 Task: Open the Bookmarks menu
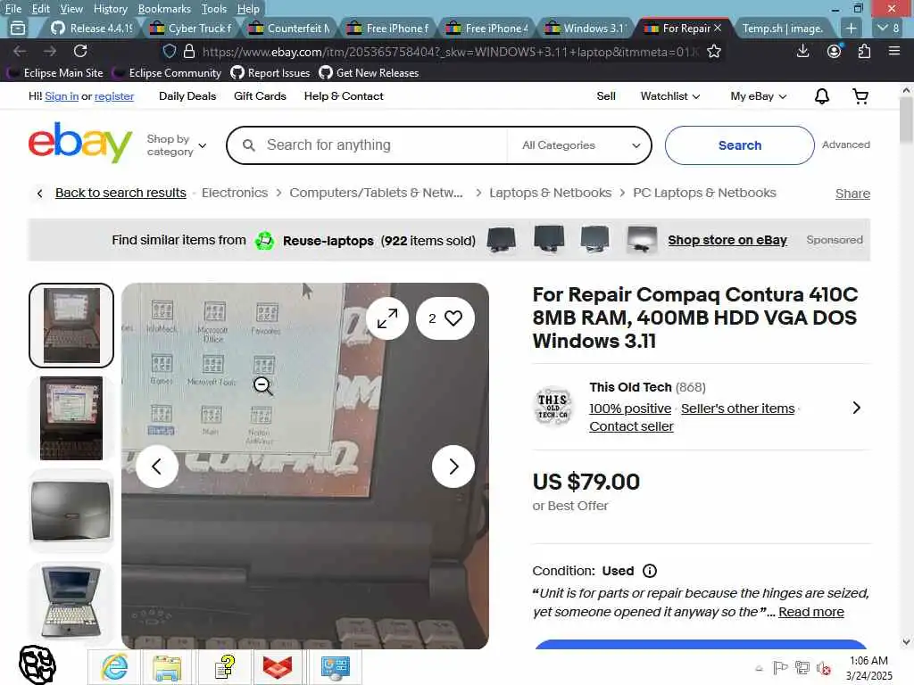(164, 9)
